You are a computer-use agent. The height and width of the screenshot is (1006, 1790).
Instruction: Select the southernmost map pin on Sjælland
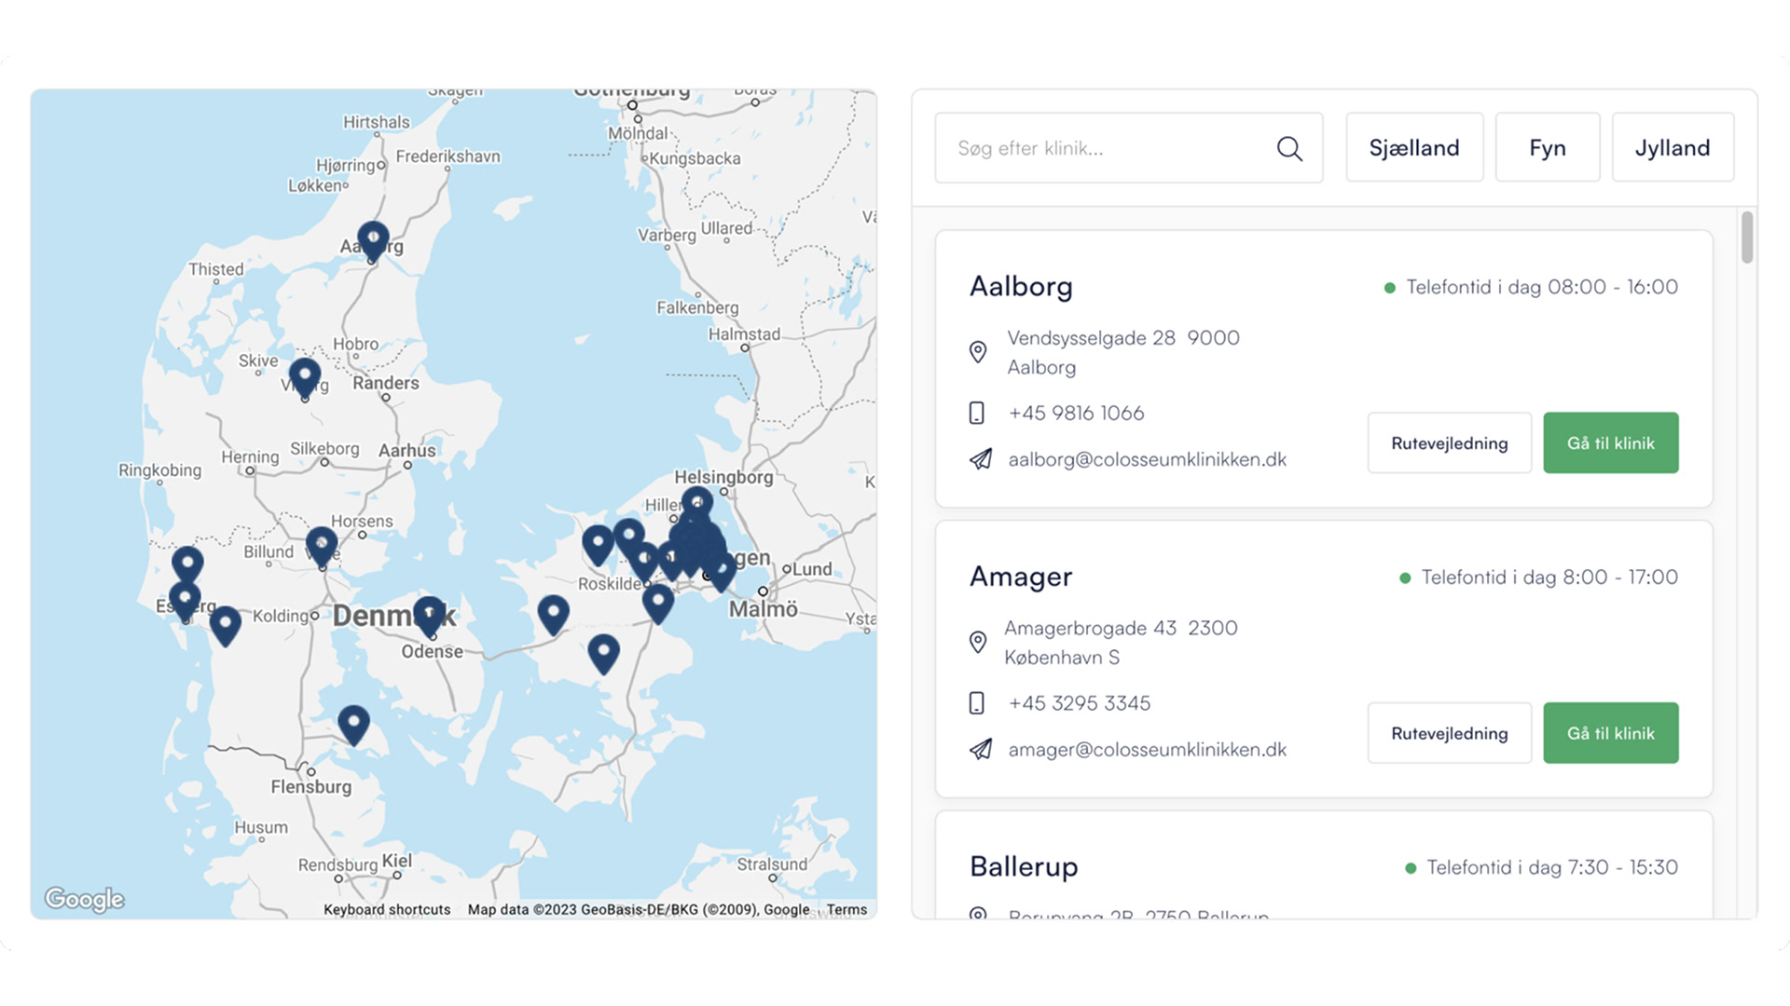604,654
